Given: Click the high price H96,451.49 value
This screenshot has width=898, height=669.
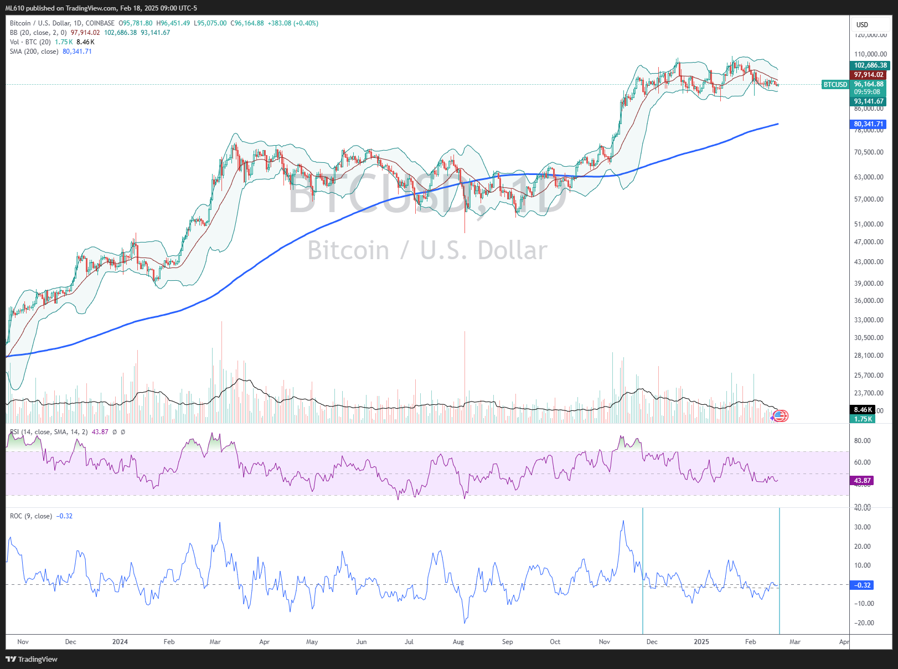Looking at the screenshot, I should (173, 23).
